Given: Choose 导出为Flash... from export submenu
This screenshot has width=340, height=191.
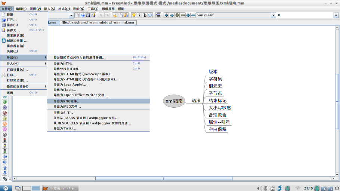Looking at the screenshot, I should [x=98, y=90].
